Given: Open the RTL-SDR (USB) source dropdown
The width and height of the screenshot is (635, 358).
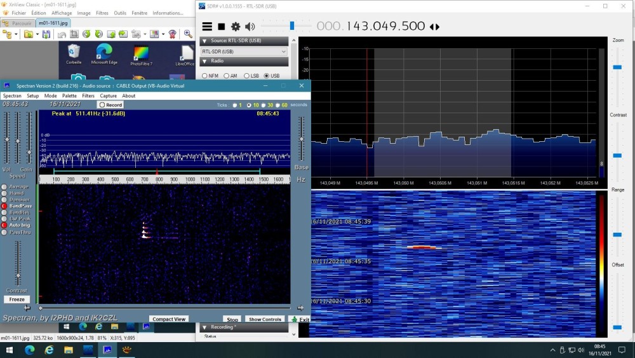Looking at the screenshot, I should 244,52.
